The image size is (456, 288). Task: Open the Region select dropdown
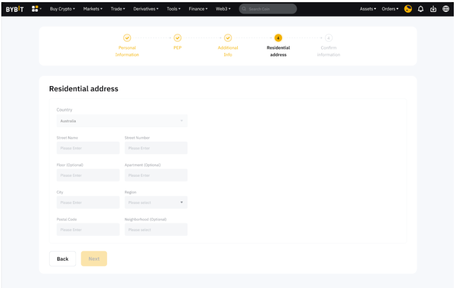[x=156, y=203]
